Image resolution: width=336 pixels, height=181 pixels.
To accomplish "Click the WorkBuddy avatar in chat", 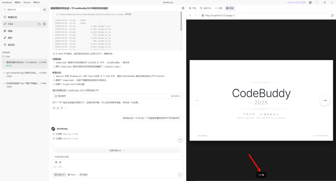I will coord(53,129).
